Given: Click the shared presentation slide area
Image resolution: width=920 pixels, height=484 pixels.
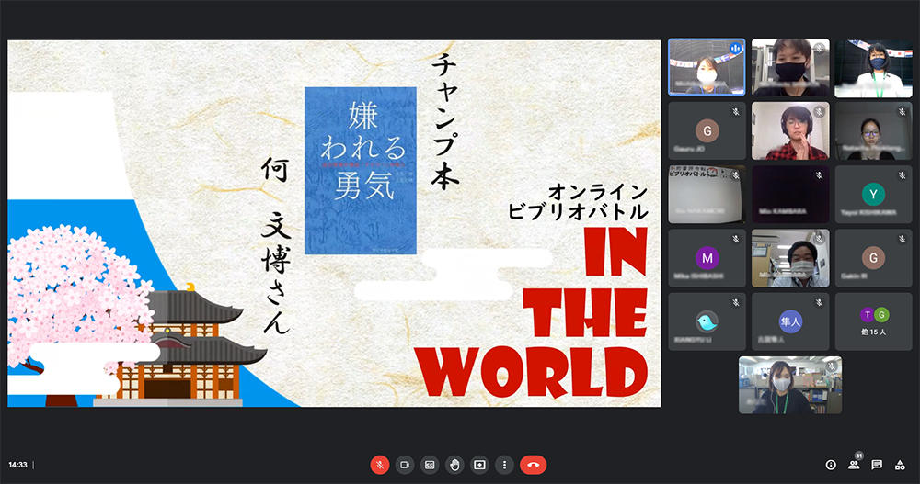Looking at the screenshot, I should 334,223.
